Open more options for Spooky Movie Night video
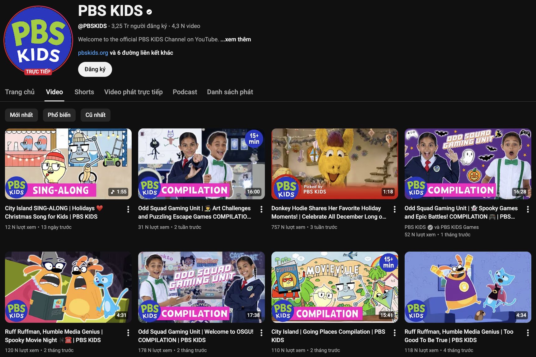536x357 pixels. tap(128, 333)
